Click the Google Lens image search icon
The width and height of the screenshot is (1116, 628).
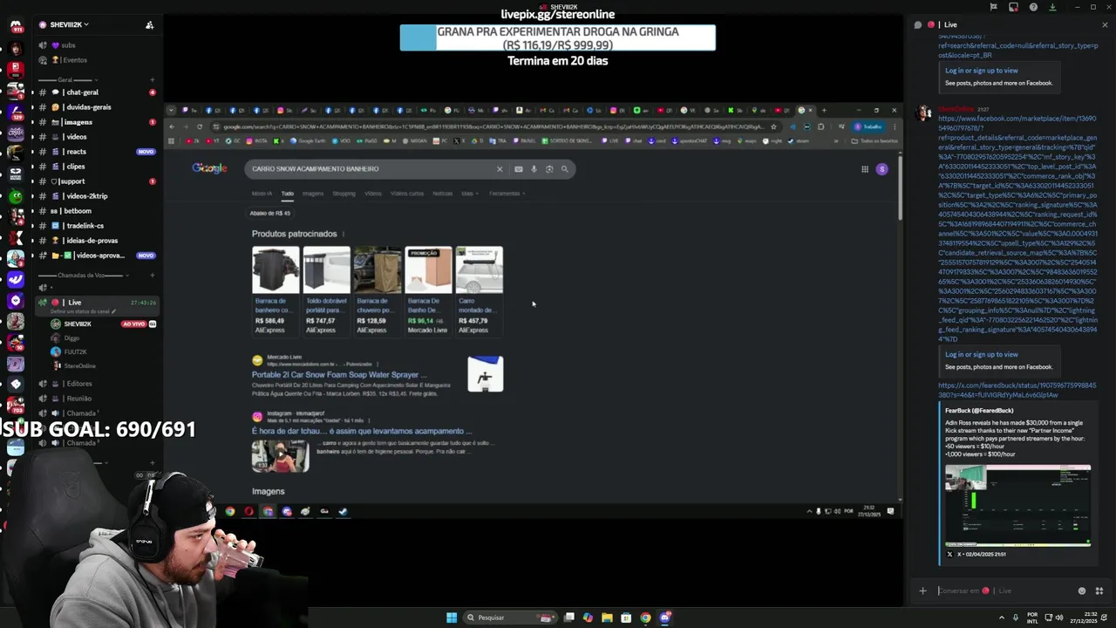tap(549, 169)
